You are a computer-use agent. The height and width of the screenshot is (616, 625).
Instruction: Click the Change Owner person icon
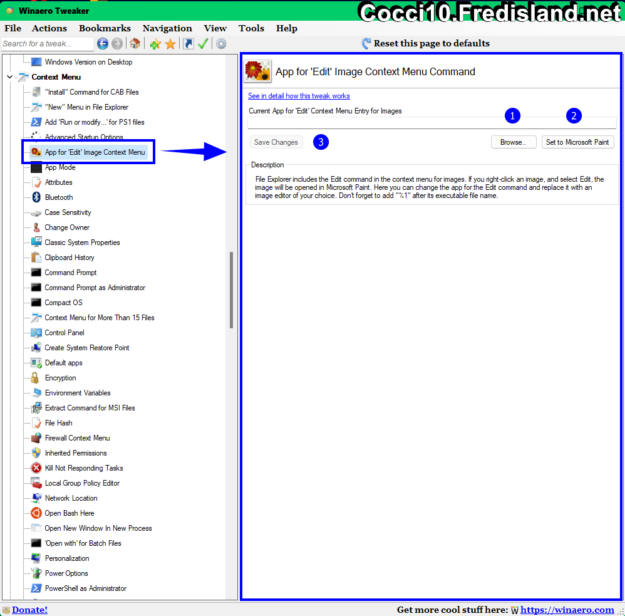pos(36,227)
